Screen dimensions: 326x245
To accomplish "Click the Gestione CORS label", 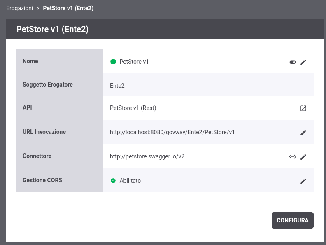I will 42,180.
